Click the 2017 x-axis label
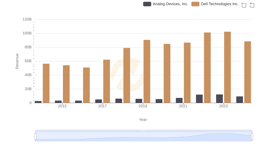 pyautogui.click(x=103, y=106)
